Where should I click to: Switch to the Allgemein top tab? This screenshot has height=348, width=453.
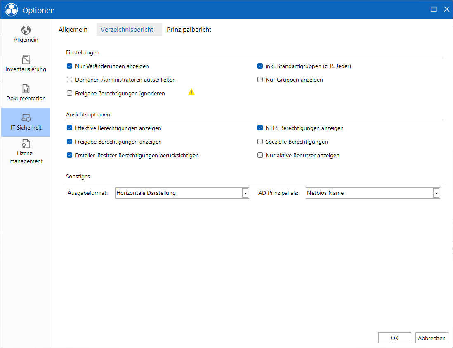(73, 29)
